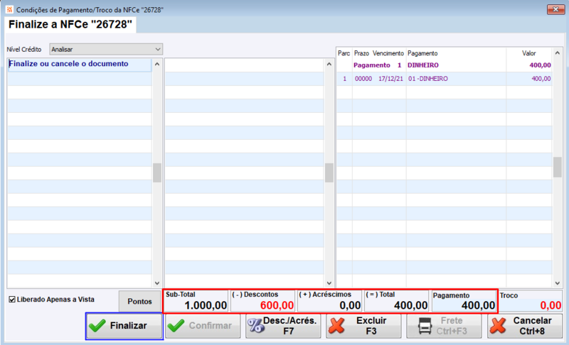
Task: Click the 17/12/21 due date cell
Action: click(390, 79)
